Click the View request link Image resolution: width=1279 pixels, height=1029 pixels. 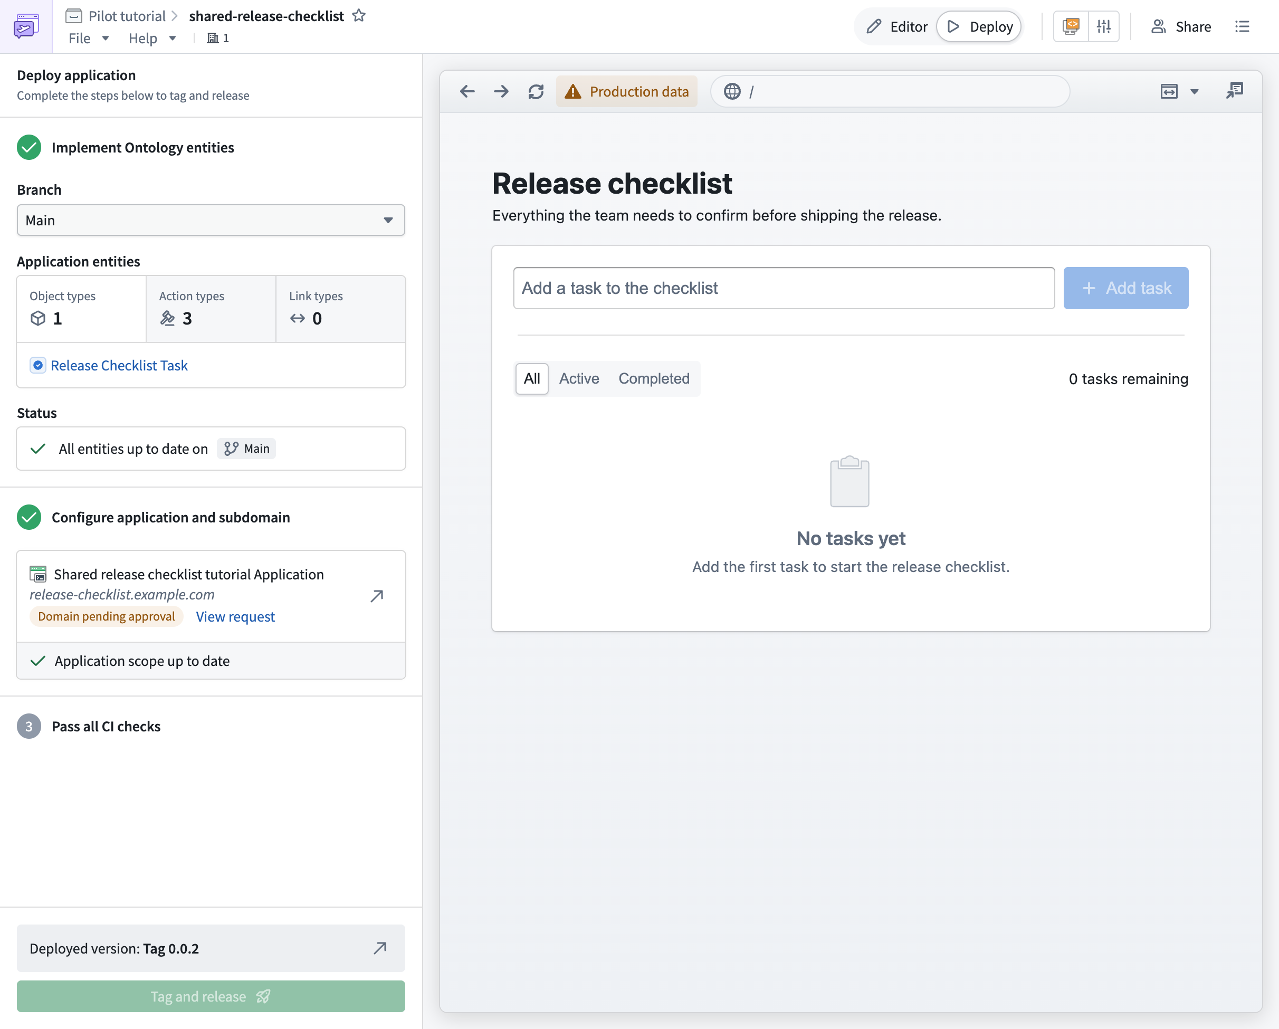tap(235, 616)
